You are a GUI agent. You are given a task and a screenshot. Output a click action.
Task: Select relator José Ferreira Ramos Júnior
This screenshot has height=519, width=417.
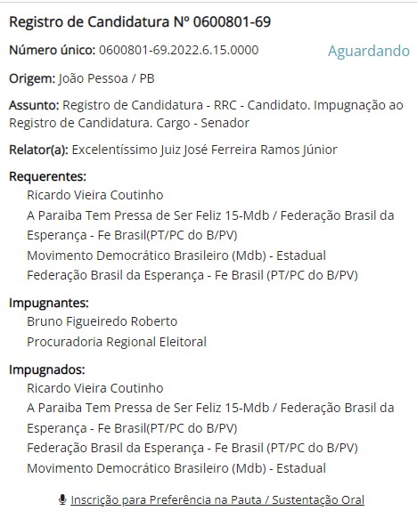[x=204, y=150]
